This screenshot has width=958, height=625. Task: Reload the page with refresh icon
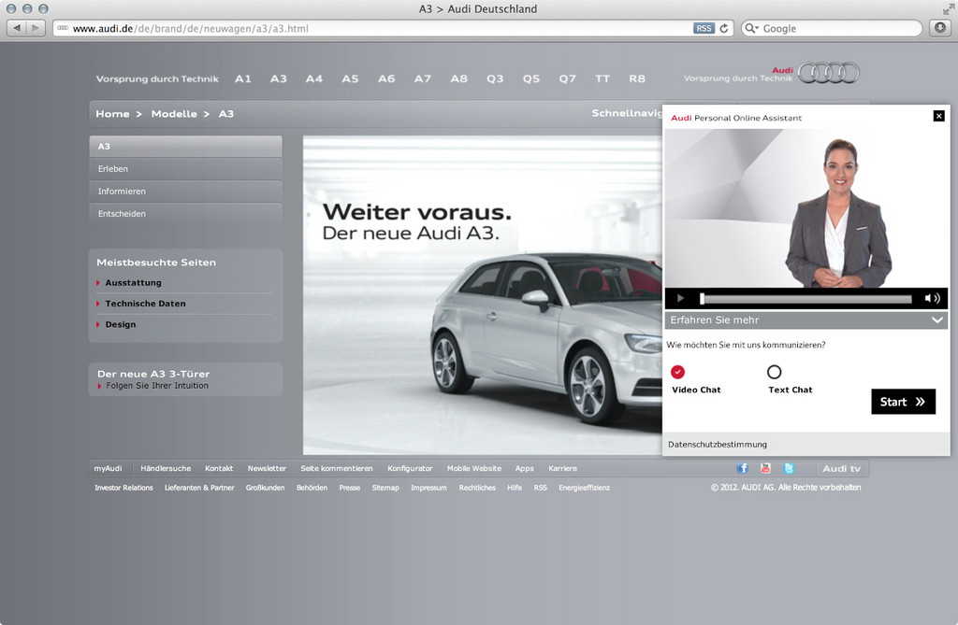[724, 29]
